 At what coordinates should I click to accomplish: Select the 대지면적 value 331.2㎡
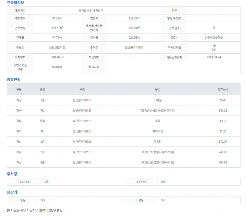coord(57,18)
